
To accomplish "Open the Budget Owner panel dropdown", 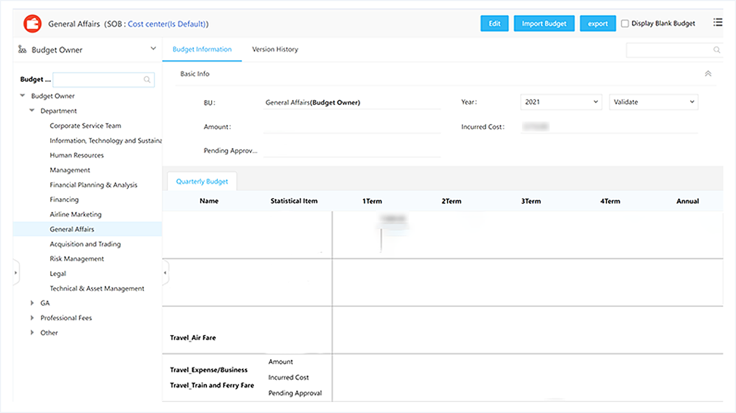I will pyautogui.click(x=153, y=48).
